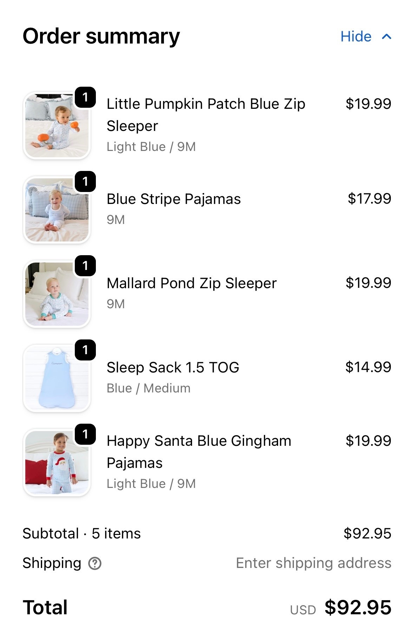Select the Mallard Pond Zip Sleeper title

coord(191,283)
